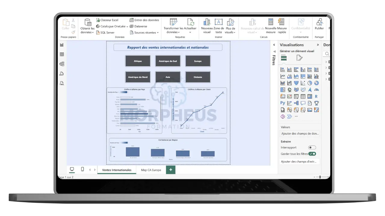Screen dimensions: 385x216
Task: Disable Garder tous les filtres
Action: [x=313, y=154]
